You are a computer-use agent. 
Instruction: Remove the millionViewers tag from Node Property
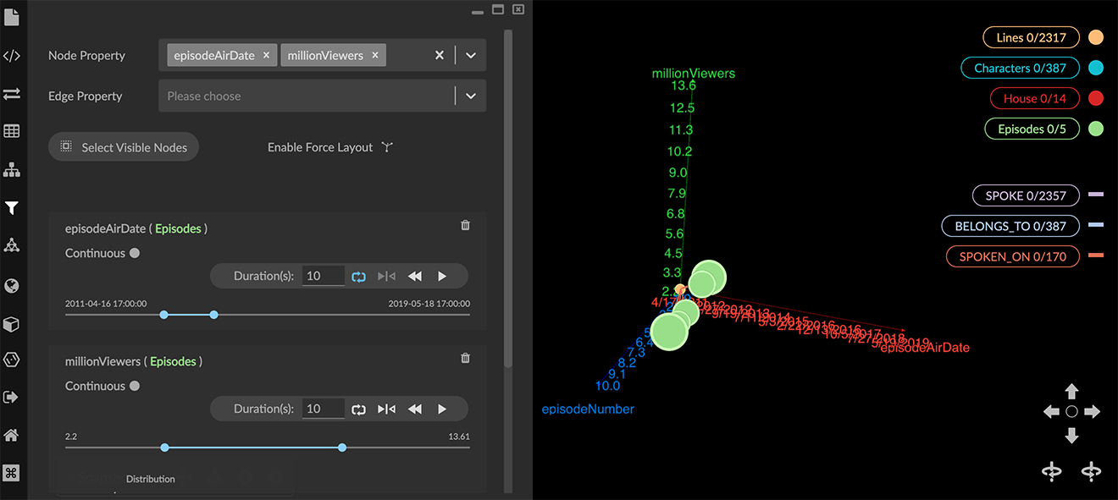point(374,54)
